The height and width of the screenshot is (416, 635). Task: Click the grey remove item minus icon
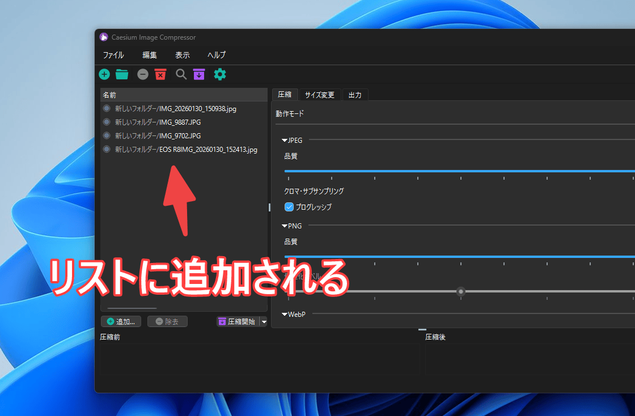pyautogui.click(x=142, y=74)
